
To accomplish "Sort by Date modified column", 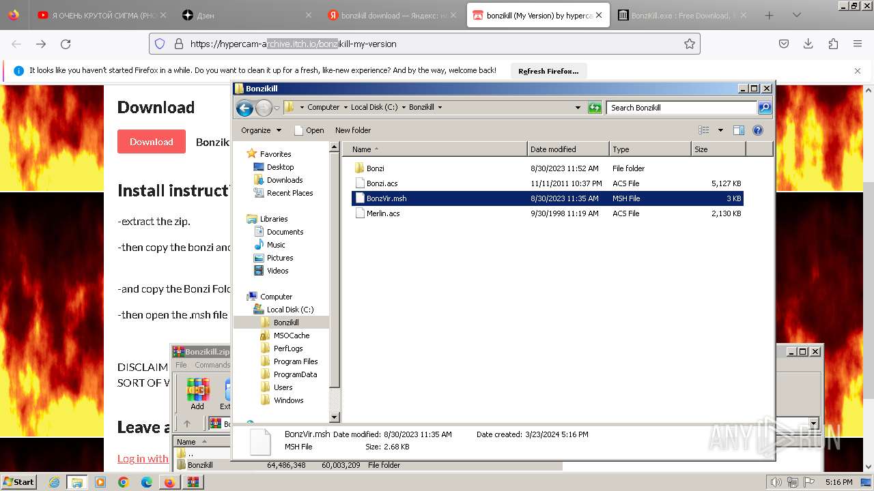I will pyautogui.click(x=568, y=149).
